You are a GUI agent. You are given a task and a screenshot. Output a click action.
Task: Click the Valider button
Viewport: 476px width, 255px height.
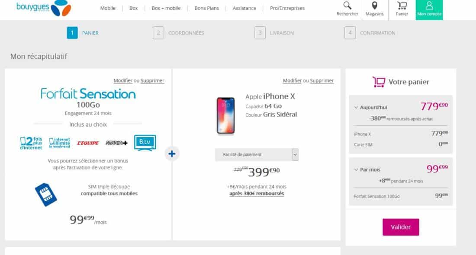(x=401, y=227)
